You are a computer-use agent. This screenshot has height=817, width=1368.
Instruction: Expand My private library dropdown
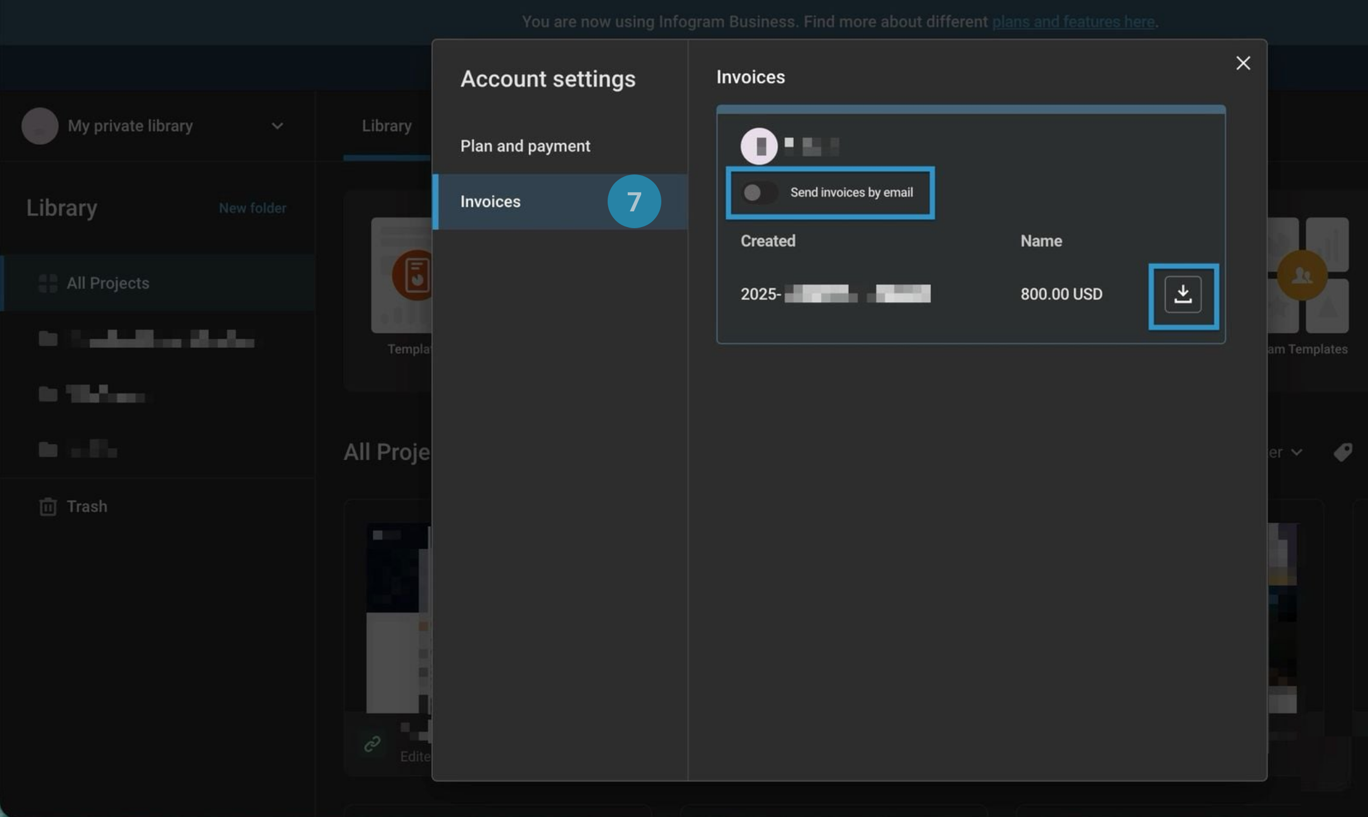click(x=277, y=126)
